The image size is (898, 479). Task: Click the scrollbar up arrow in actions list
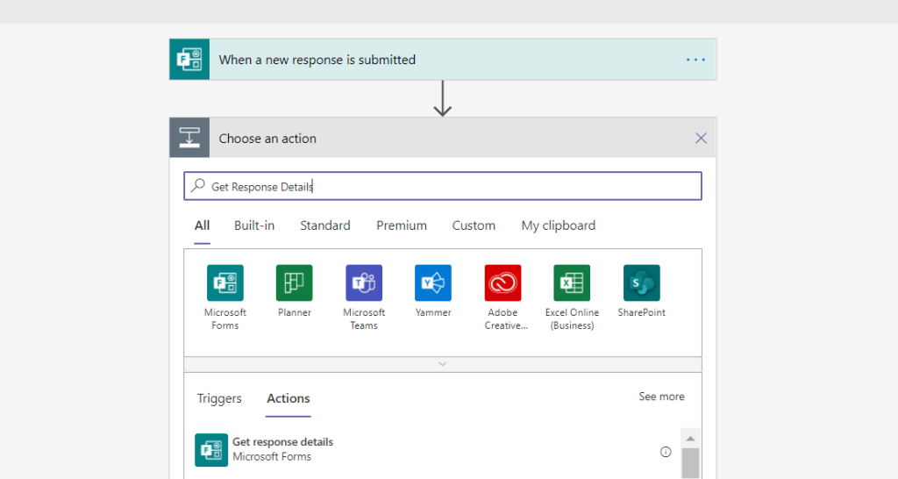coord(690,439)
